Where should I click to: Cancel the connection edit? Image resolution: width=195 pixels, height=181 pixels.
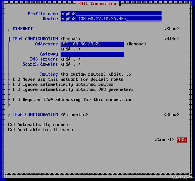(164, 140)
